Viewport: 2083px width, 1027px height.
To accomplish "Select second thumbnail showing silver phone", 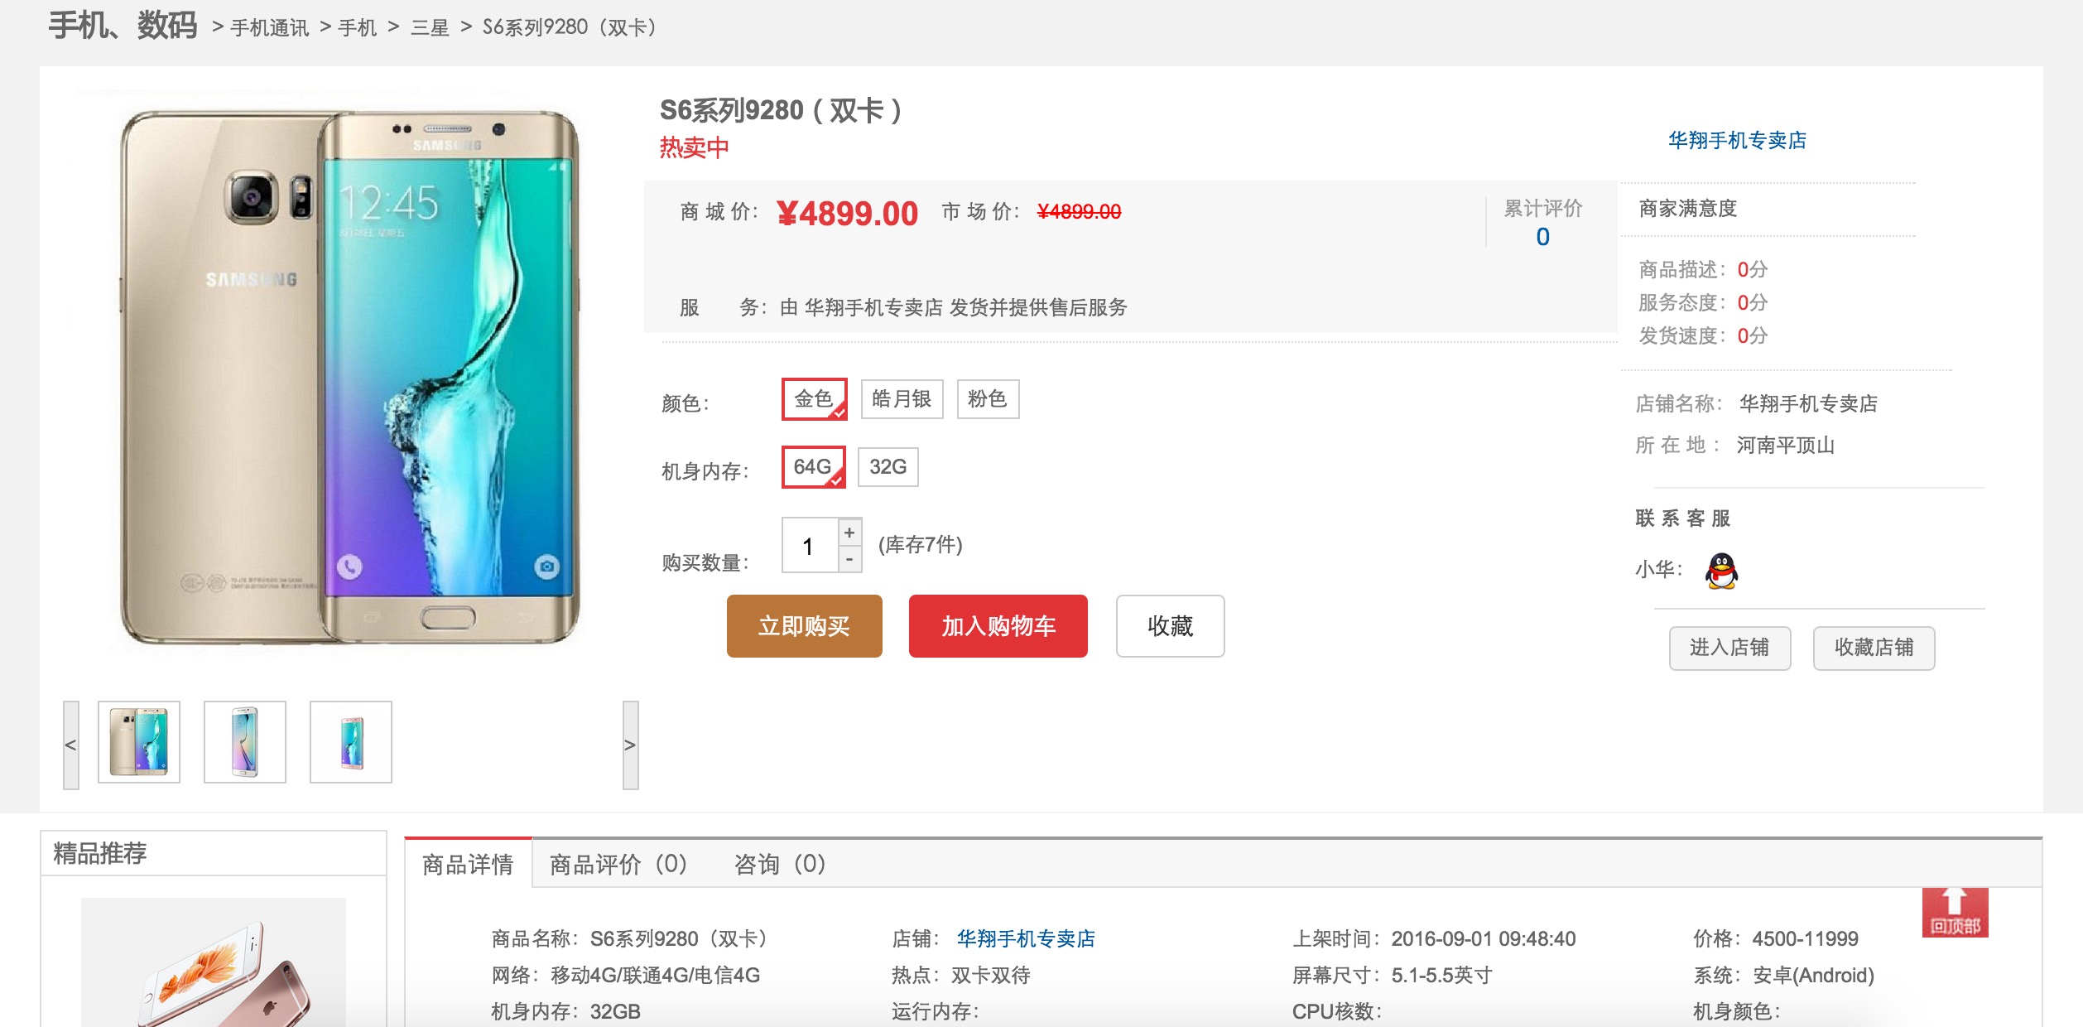I will coord(245,741).
